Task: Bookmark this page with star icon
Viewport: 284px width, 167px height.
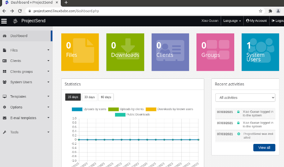Action: tap(261, 11)
